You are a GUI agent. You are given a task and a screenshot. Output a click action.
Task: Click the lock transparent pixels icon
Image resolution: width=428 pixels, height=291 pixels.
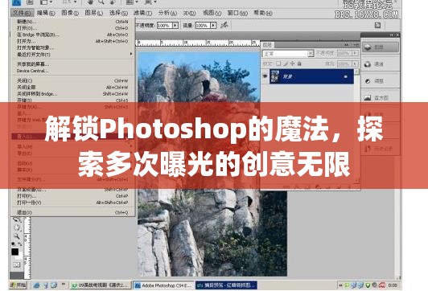(278, 64)
